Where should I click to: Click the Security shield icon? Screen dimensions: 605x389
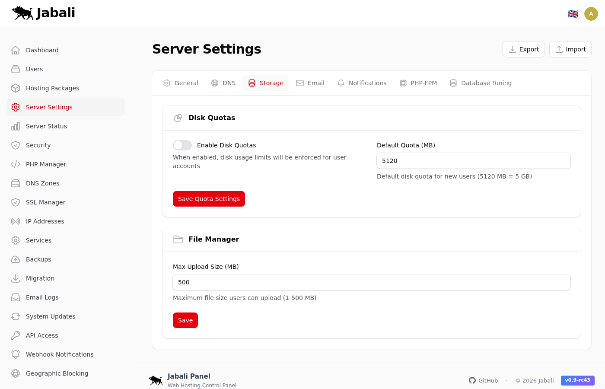(x=16, y=145)
